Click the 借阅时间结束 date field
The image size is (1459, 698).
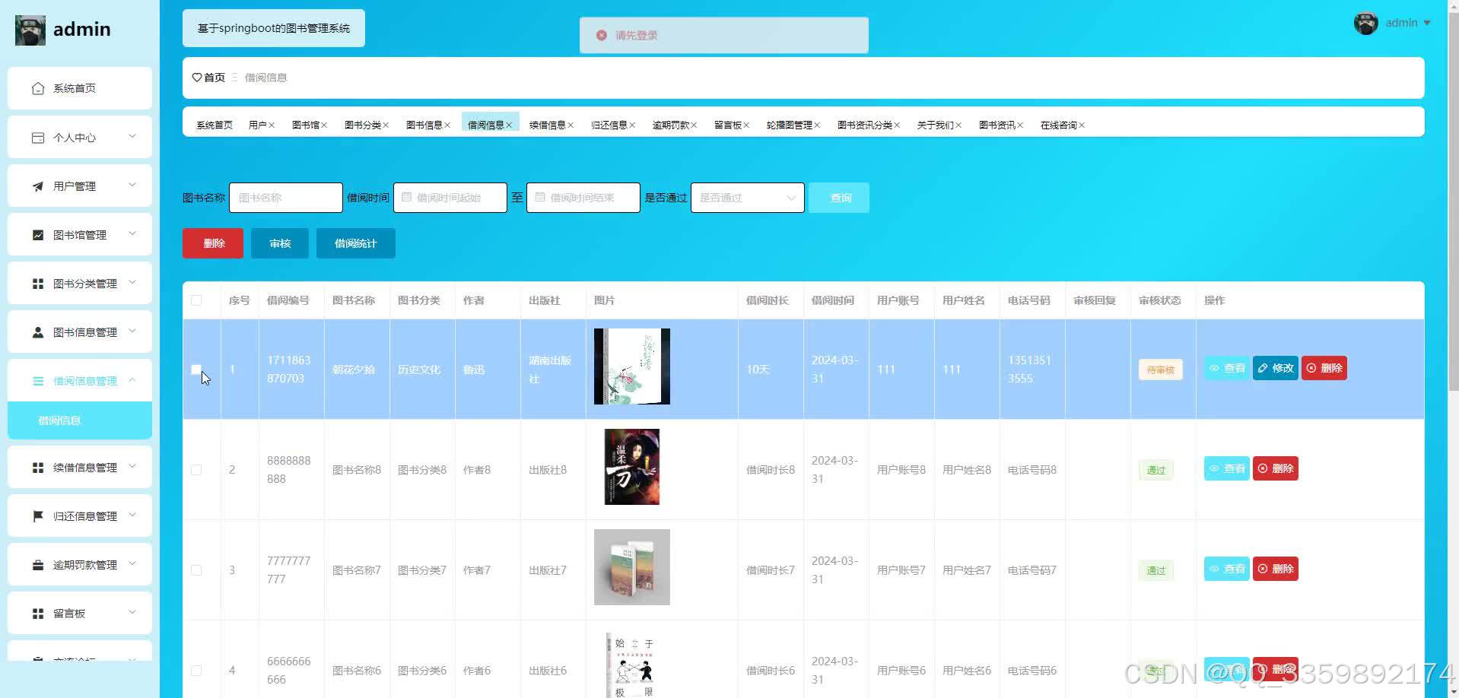coord(583,198)
